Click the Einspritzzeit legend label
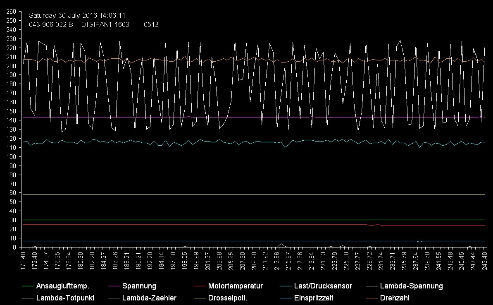 click(314, 298)
